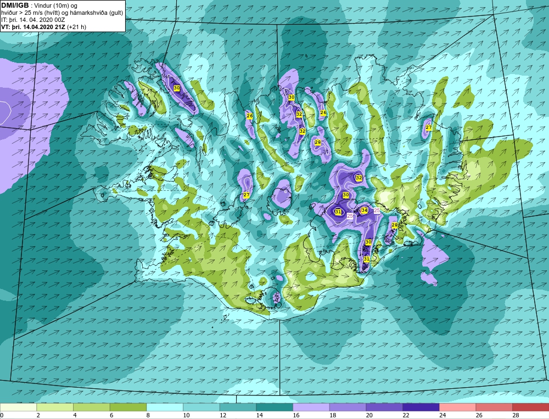This screenshot has height=419, width=549.
Task: Click the legend scale value 16
Action: point(296,415)
